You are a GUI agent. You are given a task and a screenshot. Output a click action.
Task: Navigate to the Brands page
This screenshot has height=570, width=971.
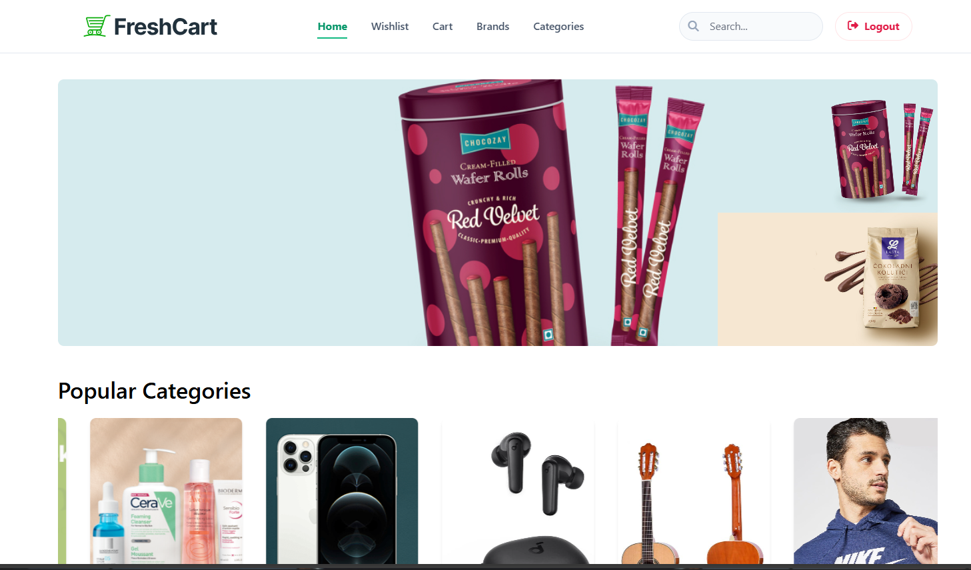[492, 27]
